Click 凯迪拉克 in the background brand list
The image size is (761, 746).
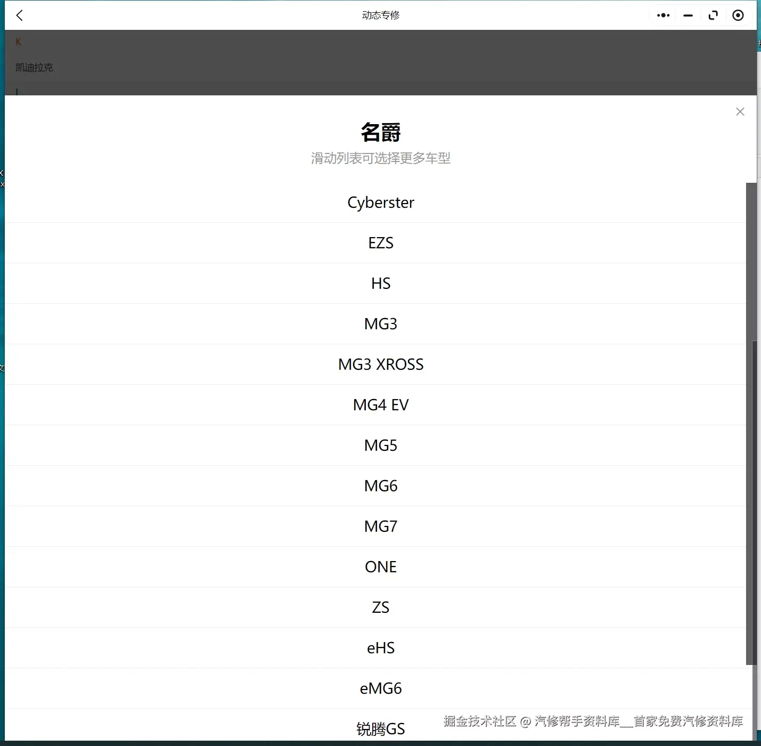pos(34,67)
